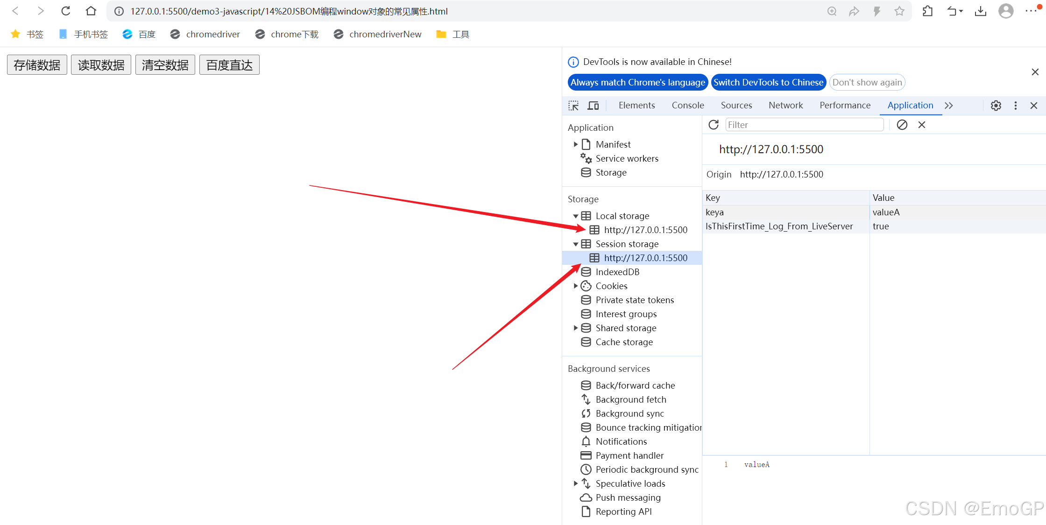This screenshot has width=1046, height=525.
Task: Expand the Cookies tree node
Action: (576, 286)
